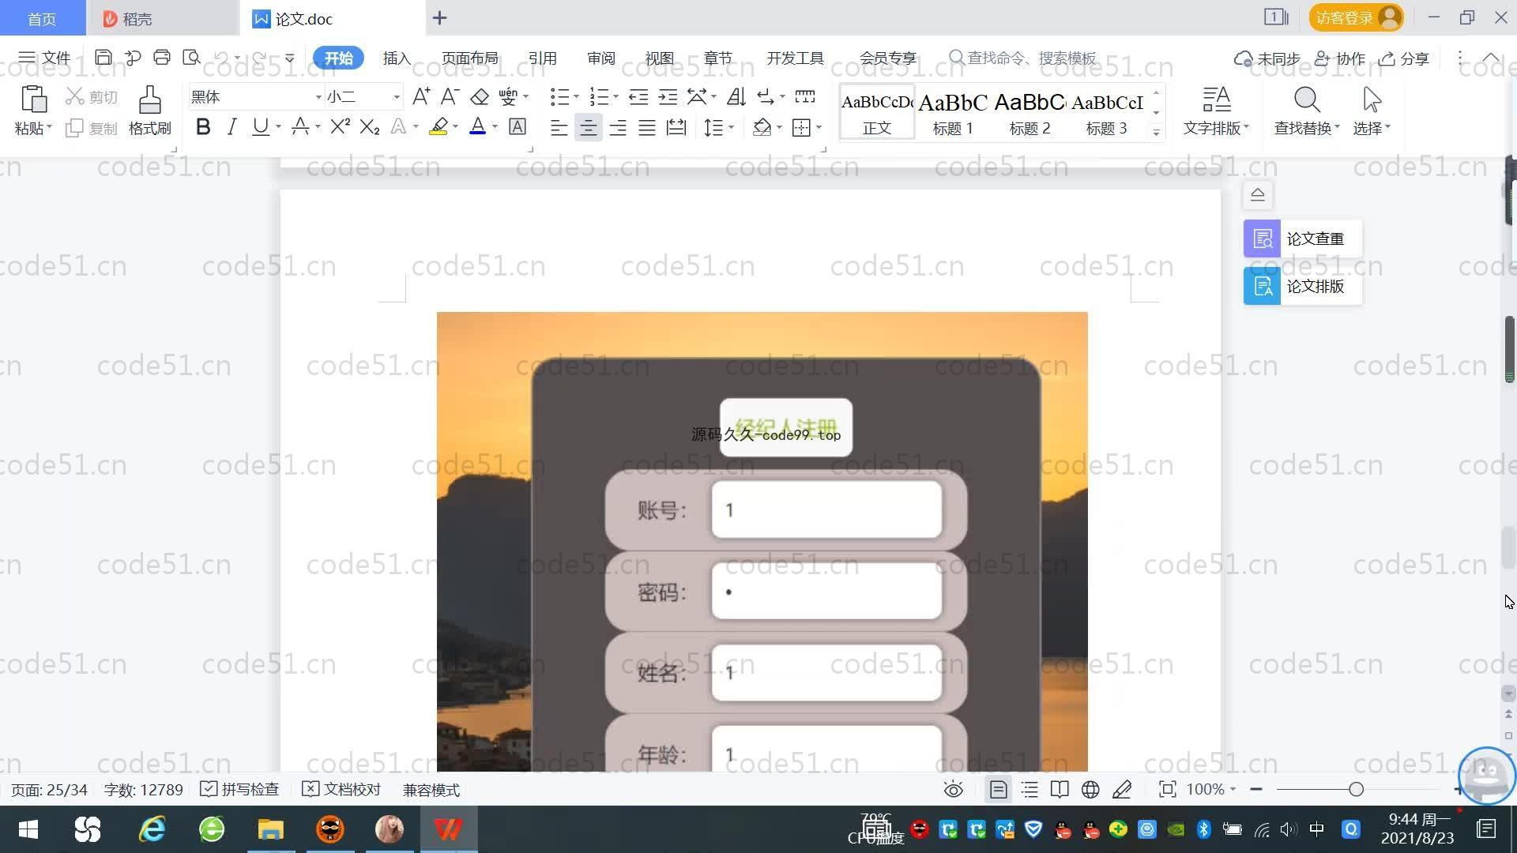Switch to 稻壳 tab
This screenshot has width=1517, height=853.
coord(162,18)
